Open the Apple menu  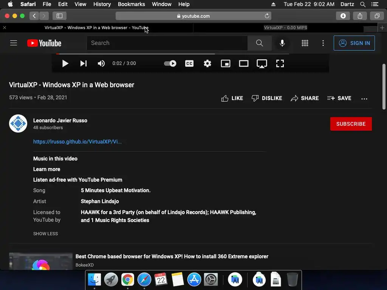click(x=10, y=4)
